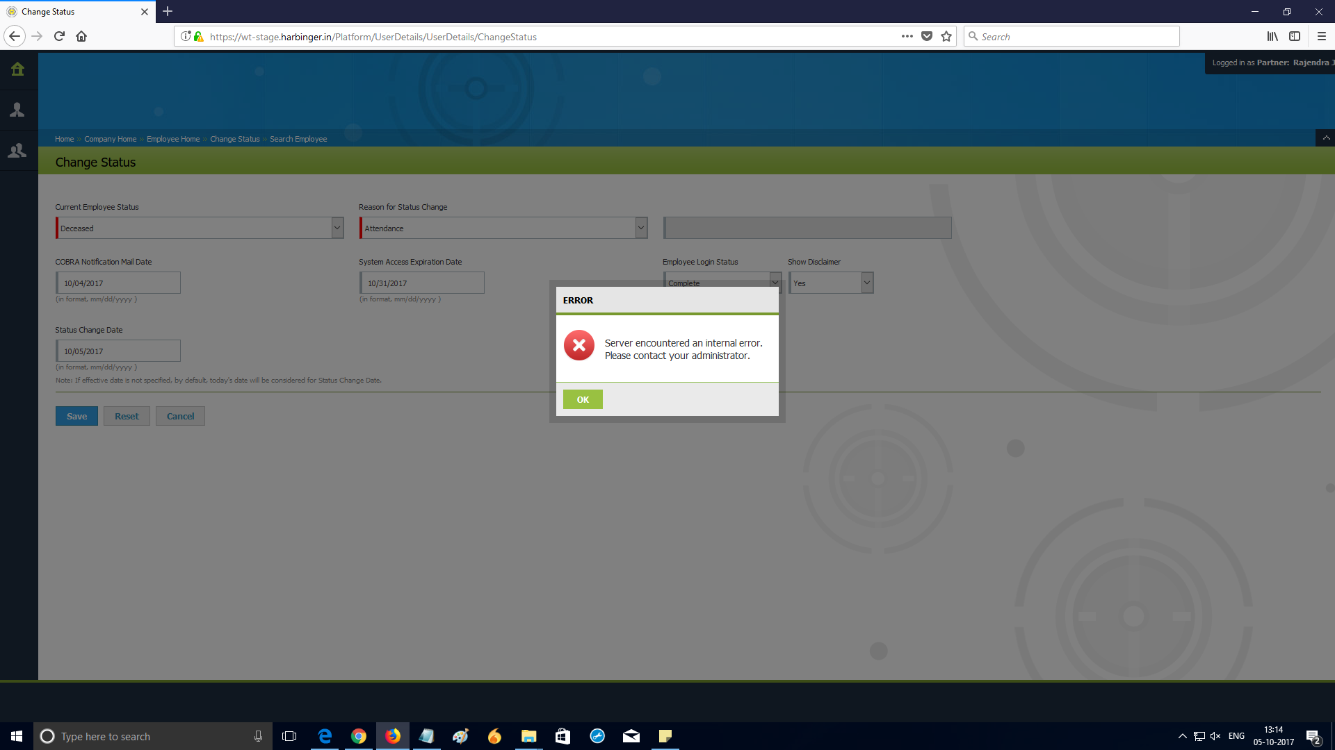This screenshot has width=1335, height=750.
Task: Click inside the browser Search field
Action: tap(1071, 36)
